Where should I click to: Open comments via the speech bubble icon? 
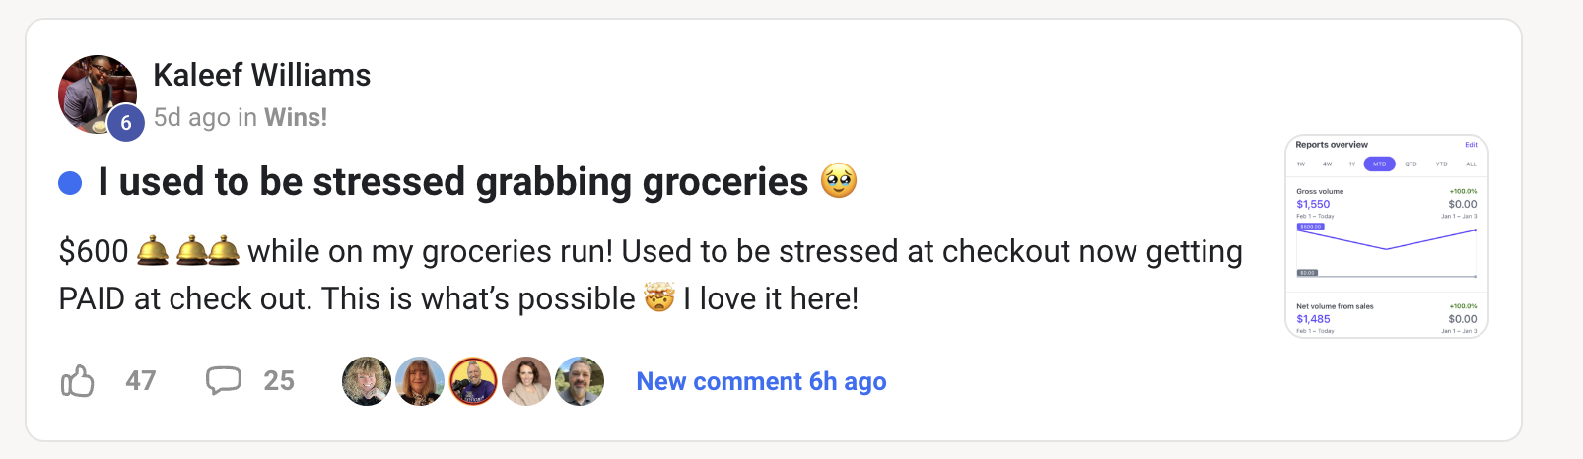coord(223,380)
